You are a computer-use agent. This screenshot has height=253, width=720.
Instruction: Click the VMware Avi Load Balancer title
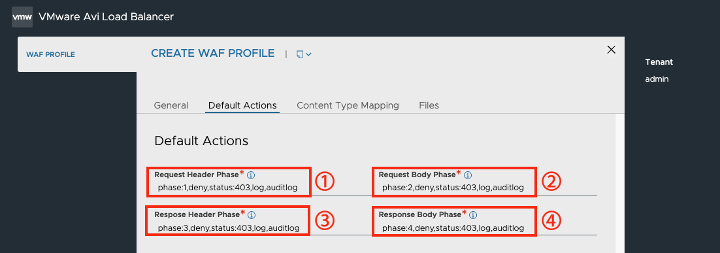106,17
